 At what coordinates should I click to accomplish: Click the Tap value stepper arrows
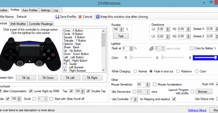83,91
